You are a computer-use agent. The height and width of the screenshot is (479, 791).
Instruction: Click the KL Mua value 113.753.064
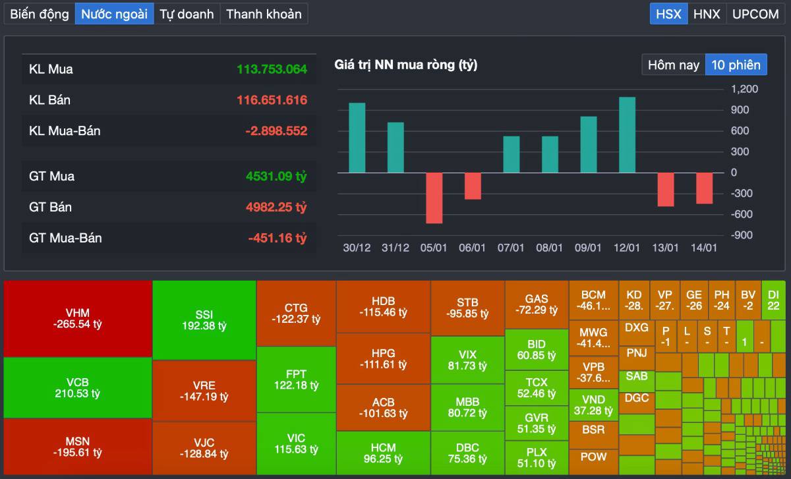point(272,69)
